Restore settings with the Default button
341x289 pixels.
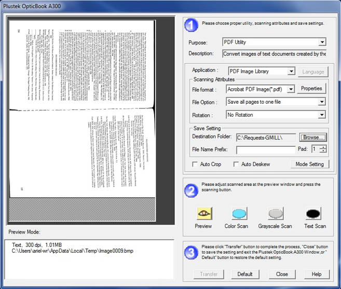click(245, 274)
